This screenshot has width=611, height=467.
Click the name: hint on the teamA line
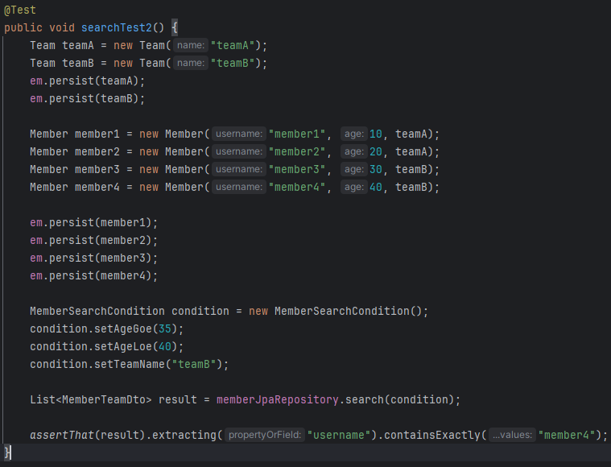click(x=191, y=46)
